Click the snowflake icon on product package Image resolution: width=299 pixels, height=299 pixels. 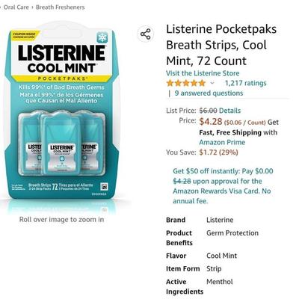pos(102,37)
